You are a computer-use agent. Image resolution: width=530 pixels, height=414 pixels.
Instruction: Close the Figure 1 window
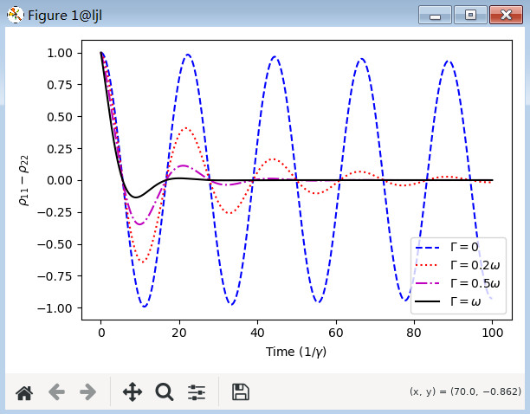pos(506,15)
